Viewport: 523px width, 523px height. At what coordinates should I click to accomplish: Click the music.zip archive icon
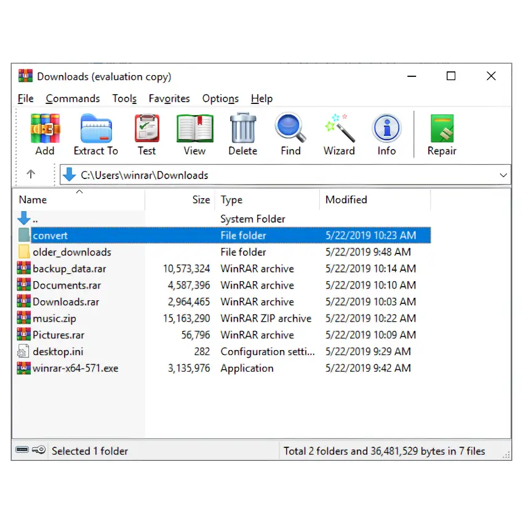pyautogui.click(x=23, y=318)
